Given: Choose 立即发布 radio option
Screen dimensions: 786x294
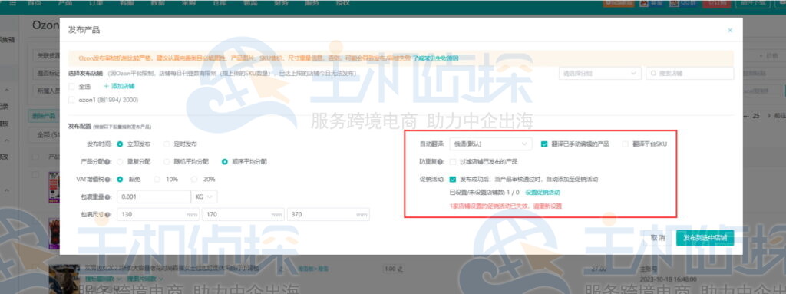Looking at the screenshot, I should pos(120,144).
